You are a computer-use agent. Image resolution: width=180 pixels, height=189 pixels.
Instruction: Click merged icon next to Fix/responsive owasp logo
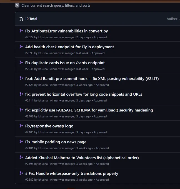pos(21,126)
